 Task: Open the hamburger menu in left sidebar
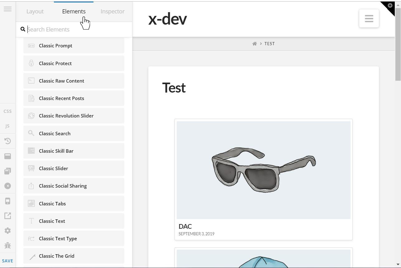7,9
